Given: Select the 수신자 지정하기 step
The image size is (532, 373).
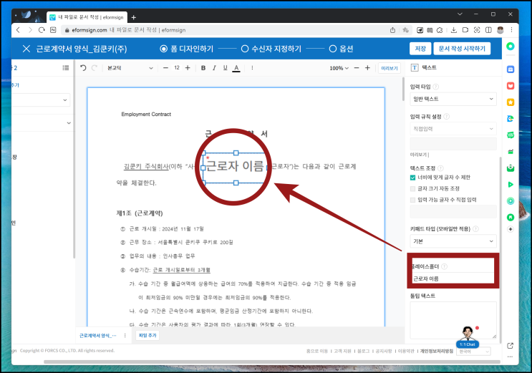Looking at the screenshot, I should 271,49.
